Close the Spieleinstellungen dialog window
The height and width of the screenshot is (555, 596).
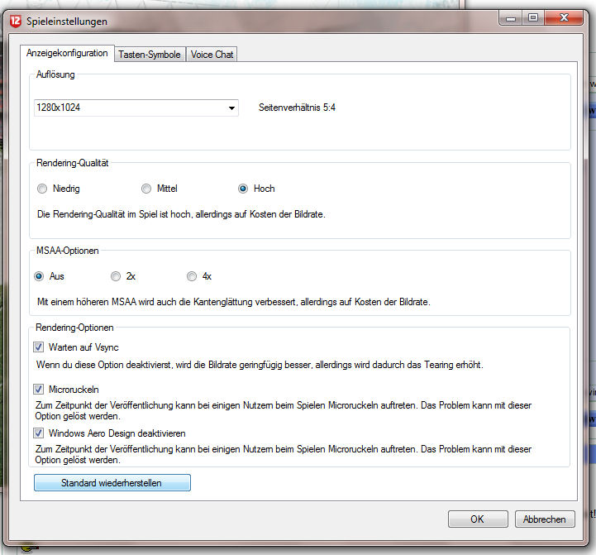[x=563, y=17]
